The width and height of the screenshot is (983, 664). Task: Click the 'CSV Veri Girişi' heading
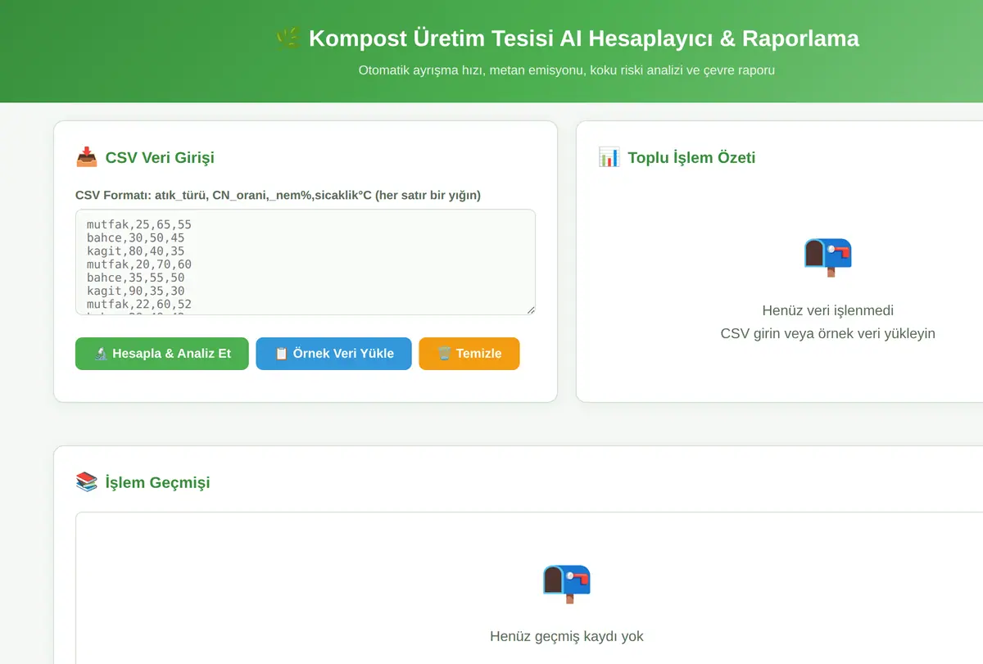pos(160,157)
